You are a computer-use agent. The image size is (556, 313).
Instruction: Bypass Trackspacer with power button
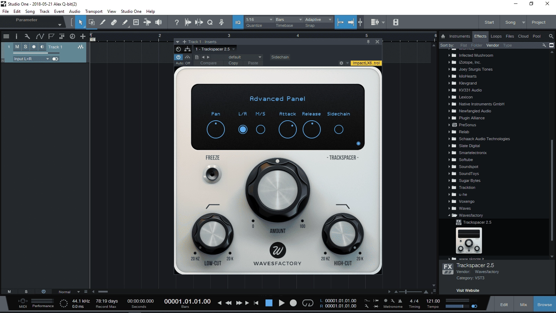[178, 57]
